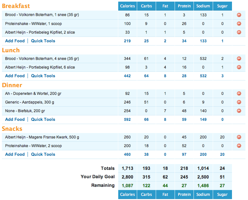Remove Generic Aardappels 300 g entry
Viewport: 248px width, 200px height.
click(x=239, y=102)
